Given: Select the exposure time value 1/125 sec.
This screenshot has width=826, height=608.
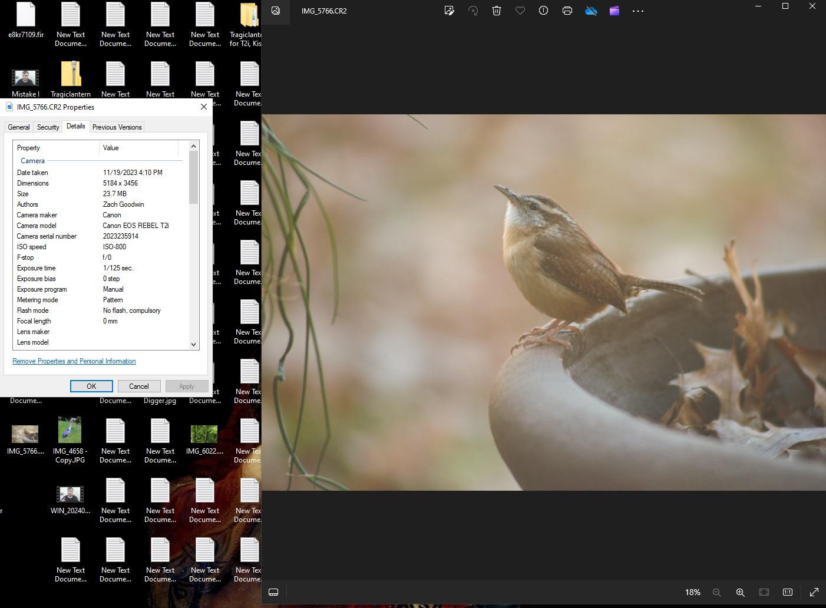Looking at the screenshot, I should [118, 268].
